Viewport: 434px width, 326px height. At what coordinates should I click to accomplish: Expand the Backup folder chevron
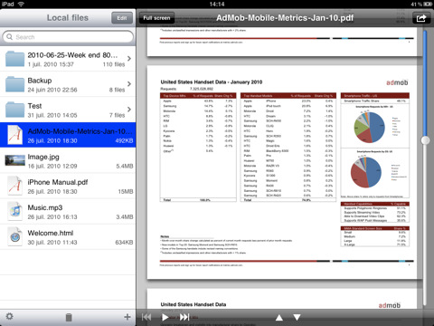coord(129,83)
